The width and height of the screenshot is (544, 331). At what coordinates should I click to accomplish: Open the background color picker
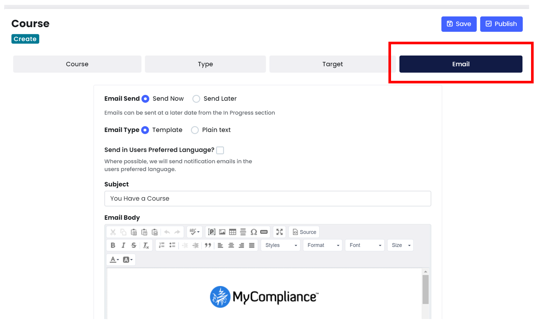[x=128, y=260]
